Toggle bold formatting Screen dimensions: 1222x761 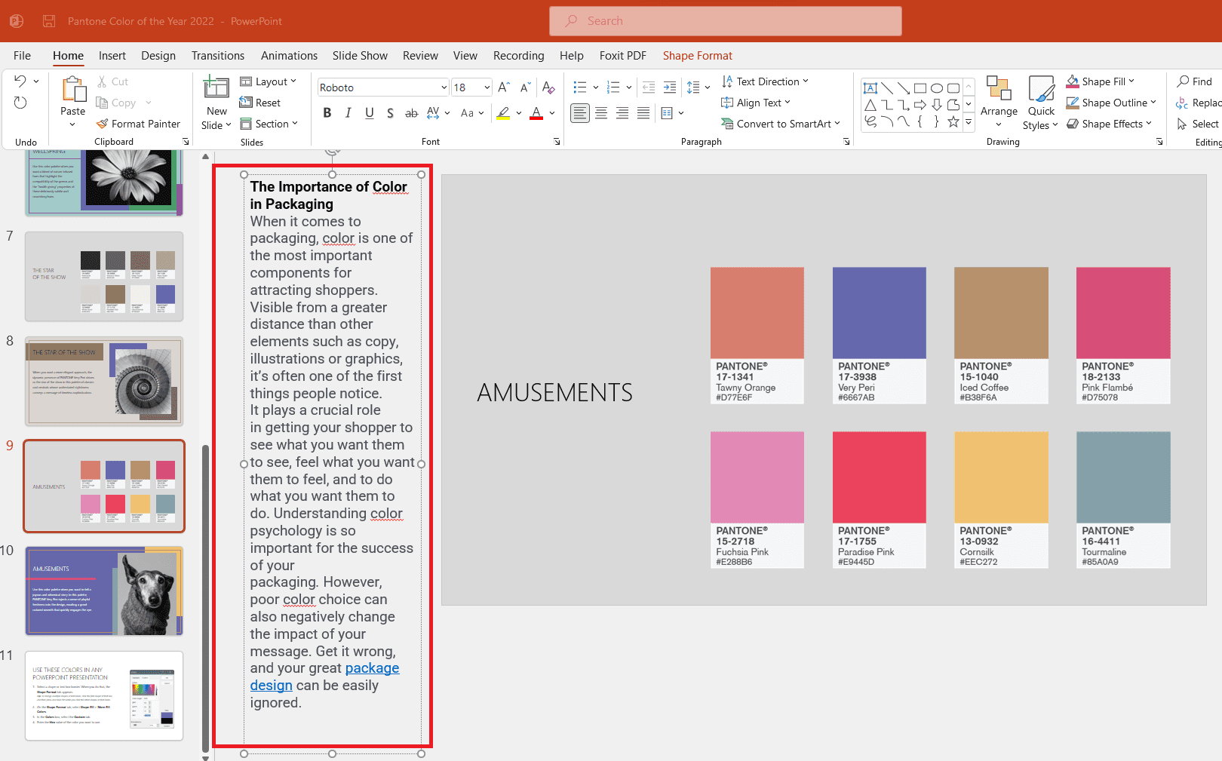pos(327,113)
